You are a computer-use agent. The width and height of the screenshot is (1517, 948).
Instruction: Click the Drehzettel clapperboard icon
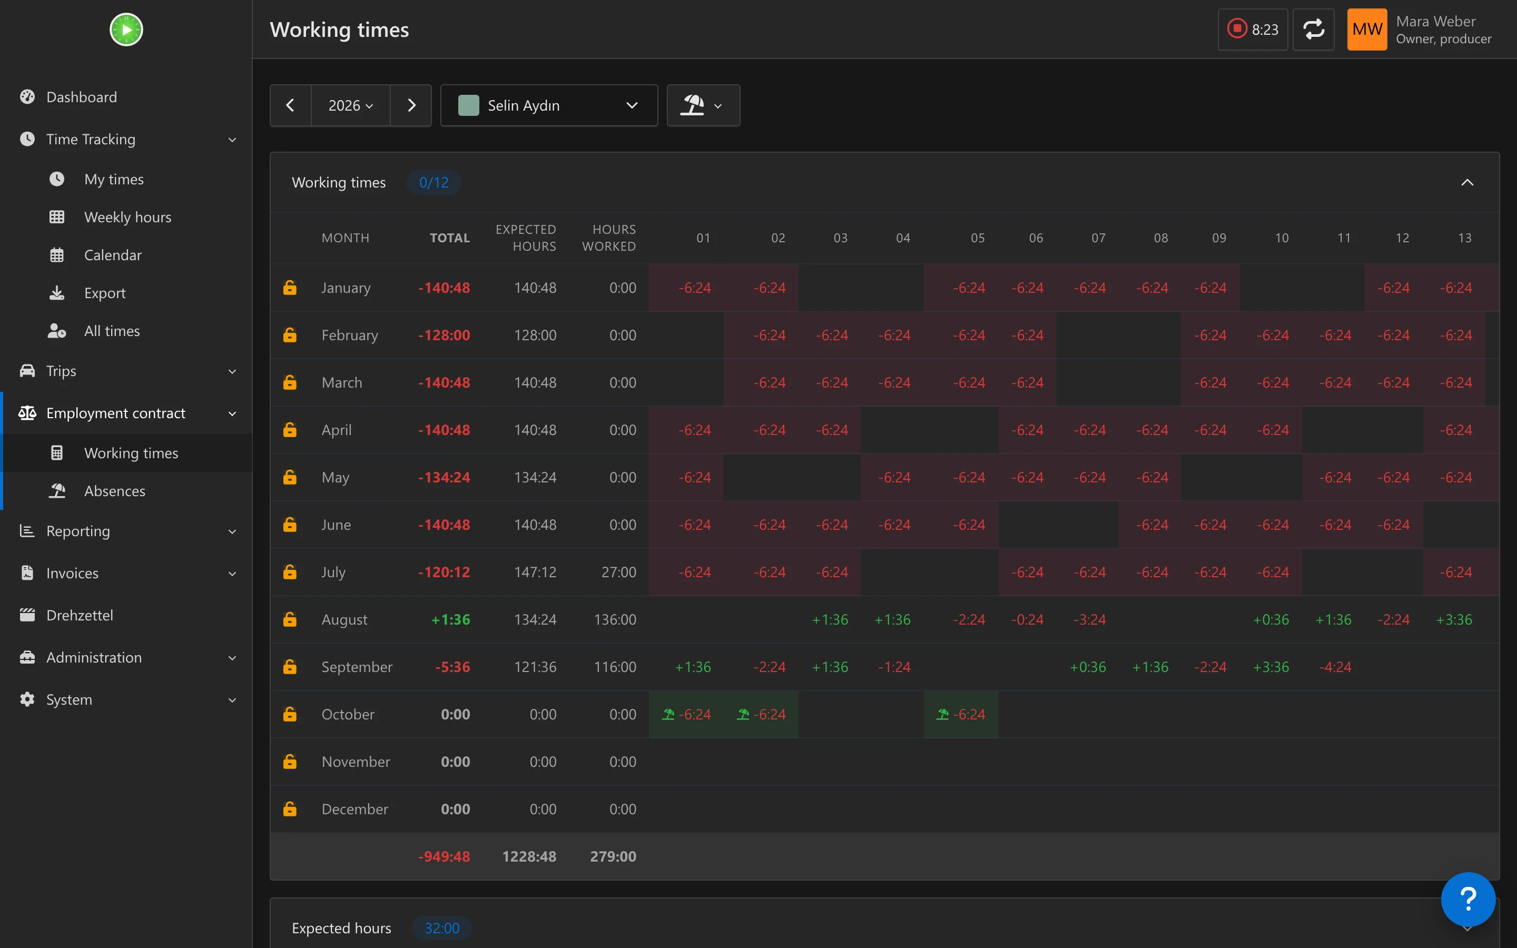coord(27,615)
